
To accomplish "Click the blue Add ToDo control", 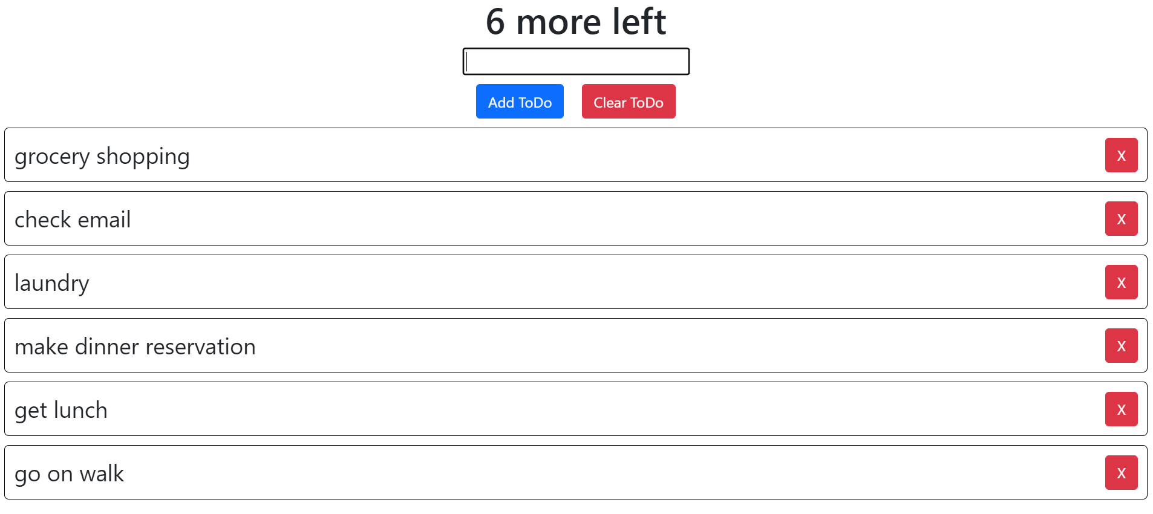I will point(519,101).
